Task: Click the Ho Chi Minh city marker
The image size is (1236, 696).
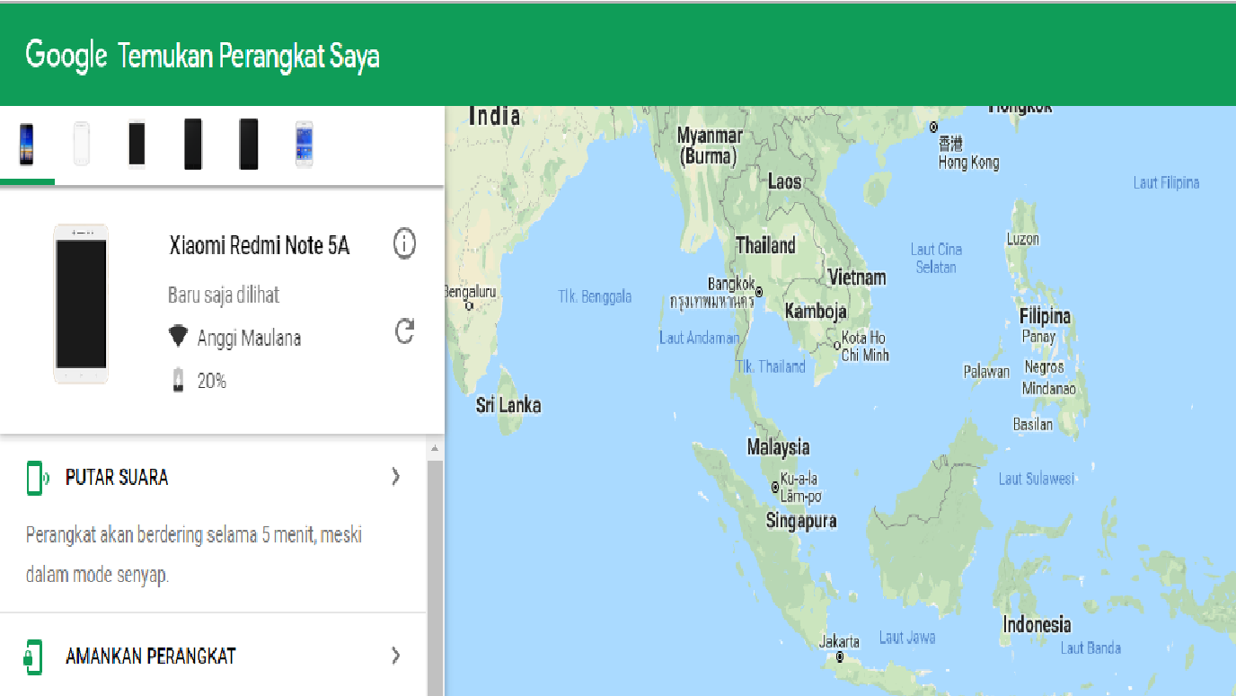Action: pyautogui.click(x=836, y=345)
